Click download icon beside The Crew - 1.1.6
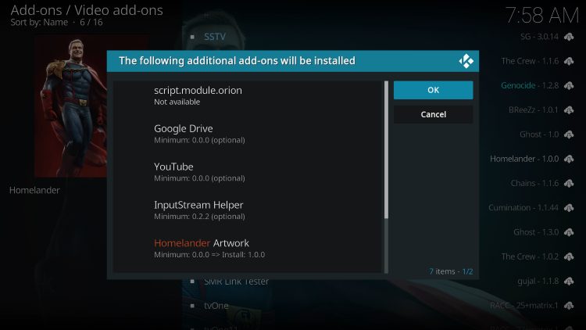Screen dimensions: 586x330 coord(569,61)
